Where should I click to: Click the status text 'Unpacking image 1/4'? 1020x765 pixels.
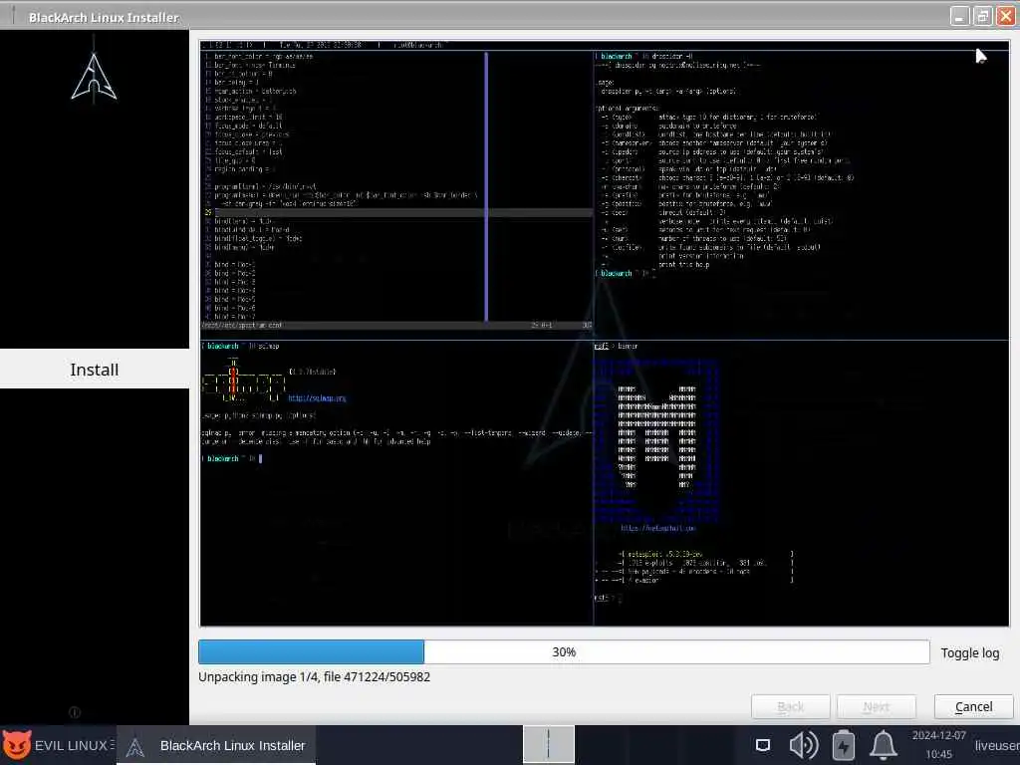pos(314,677)
